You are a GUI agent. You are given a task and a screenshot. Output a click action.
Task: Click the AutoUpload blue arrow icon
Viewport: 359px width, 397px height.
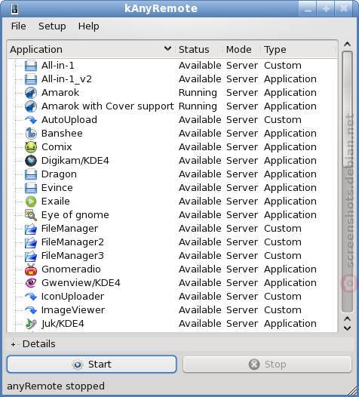(x=31, y=120)
